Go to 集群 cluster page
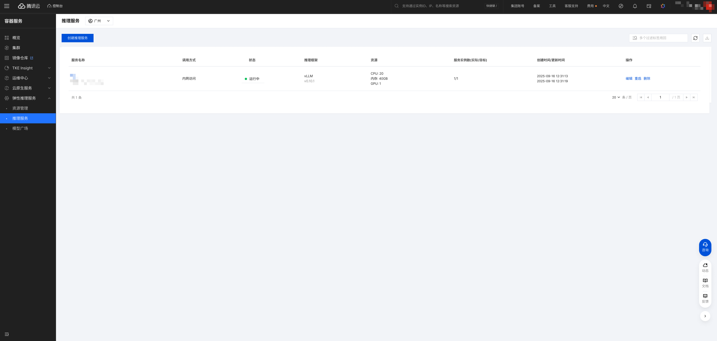This screenshot has height=341, width=717. point(16,48)
